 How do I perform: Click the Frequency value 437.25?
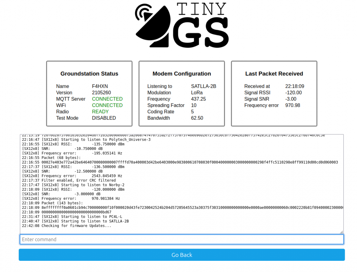[198, 99]
